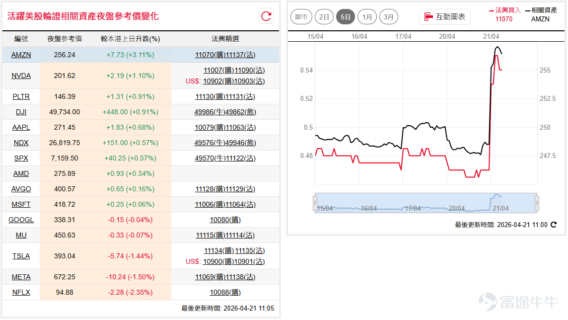Select DJI price 49,734.00 cell

pyautogui.click(x=65, y=112)
